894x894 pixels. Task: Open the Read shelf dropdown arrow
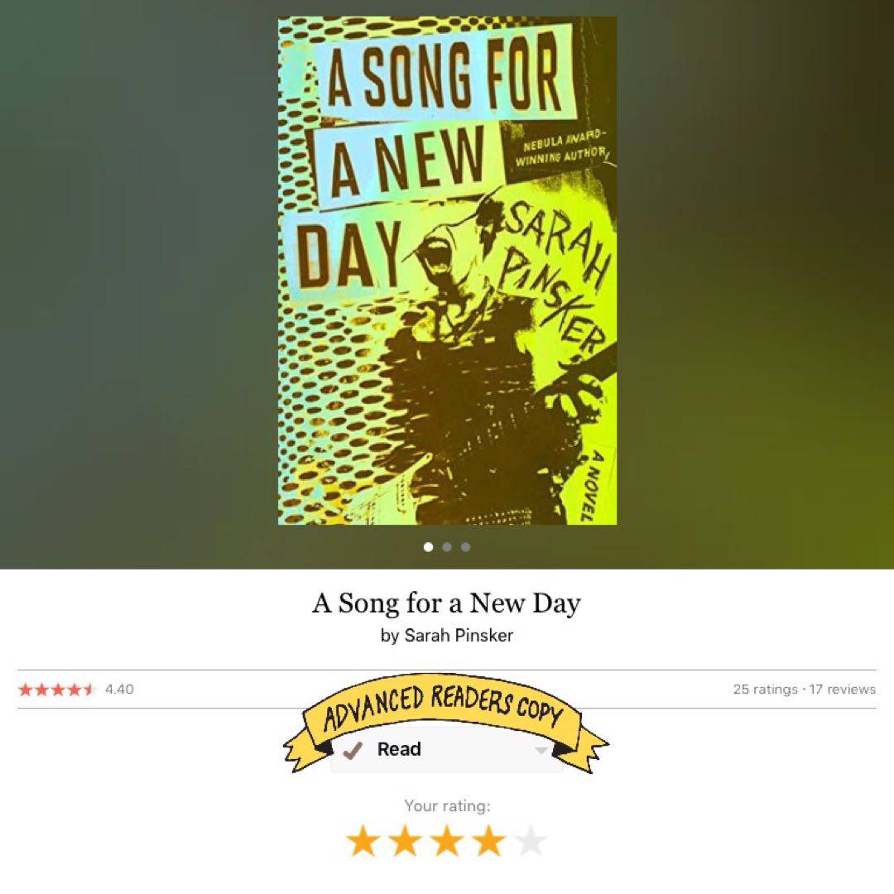click(541, 750)
